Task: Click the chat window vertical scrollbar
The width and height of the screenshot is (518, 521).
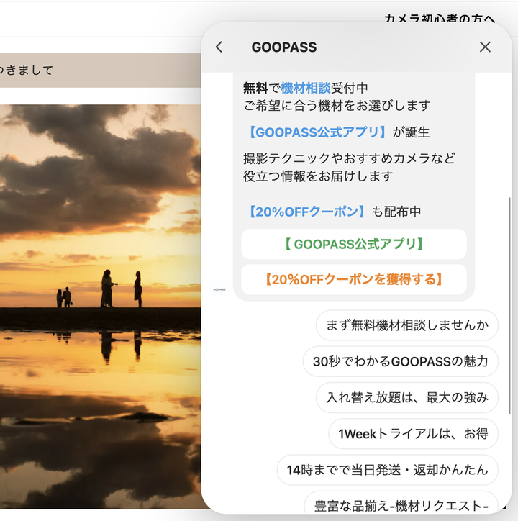Action: (x=509, y=306)
